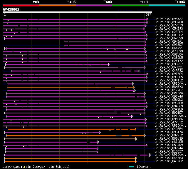The height and width of the screenshot is (169, 188).
Task: Open hit UniRef100_A9S768
Action: [169, 22]
